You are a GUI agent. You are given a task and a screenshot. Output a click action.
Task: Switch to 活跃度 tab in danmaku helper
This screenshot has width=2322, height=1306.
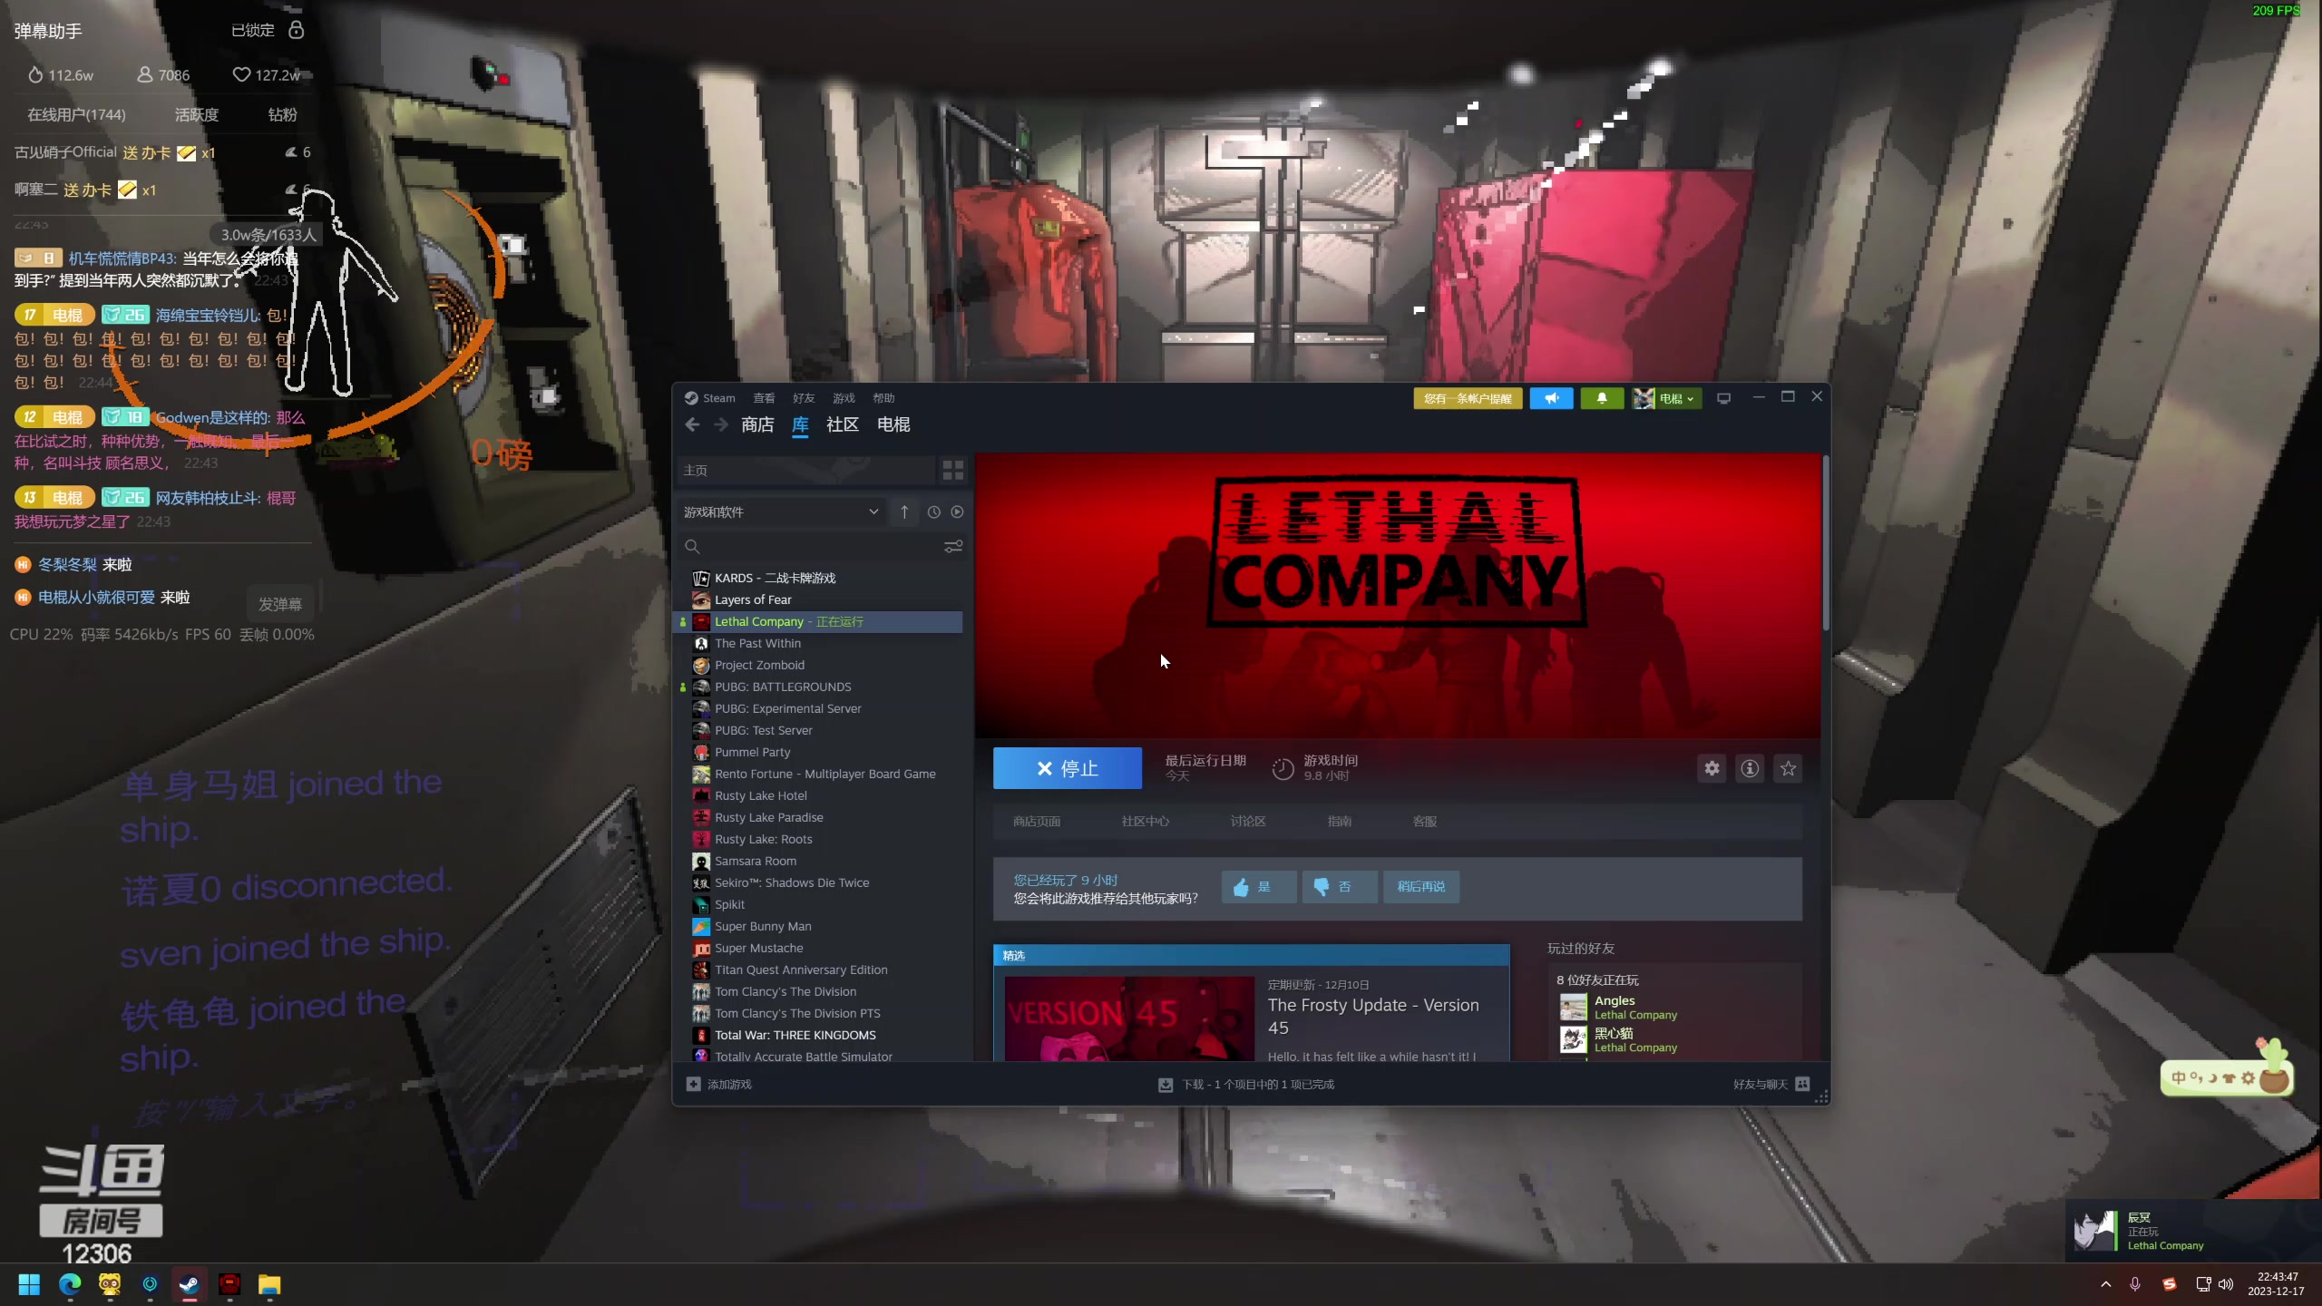[197, 115]
